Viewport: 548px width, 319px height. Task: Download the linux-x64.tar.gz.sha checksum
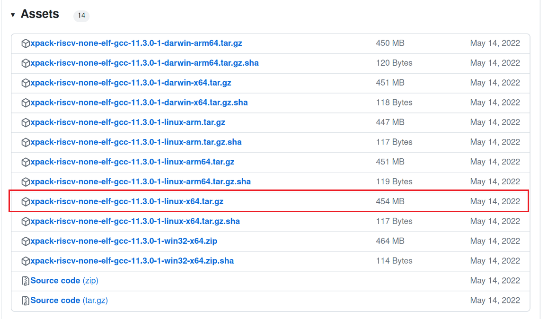coord(135,221)
